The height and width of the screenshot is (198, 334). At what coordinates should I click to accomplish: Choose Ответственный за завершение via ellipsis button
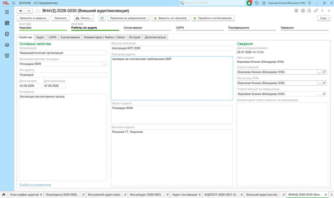(x=320, y=94)
